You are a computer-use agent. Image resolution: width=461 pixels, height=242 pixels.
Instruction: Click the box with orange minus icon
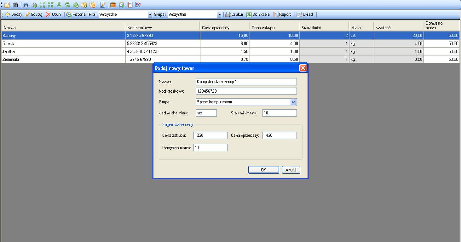point(92,5)
